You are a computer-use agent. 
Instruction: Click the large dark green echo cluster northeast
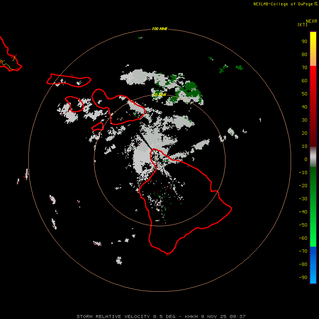tap(190, 90)
